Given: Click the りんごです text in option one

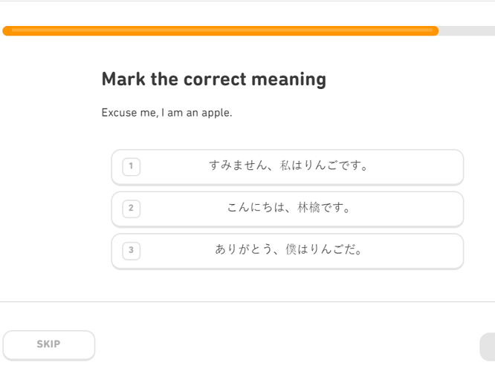Looking at the screenshot, I should click(x=334, y=166).
